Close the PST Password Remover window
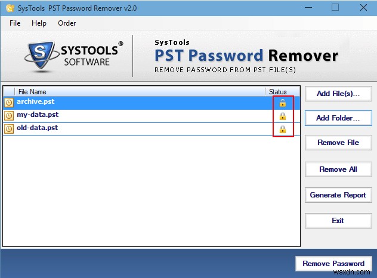The image size is (377, 278). (x=363, y=8)
